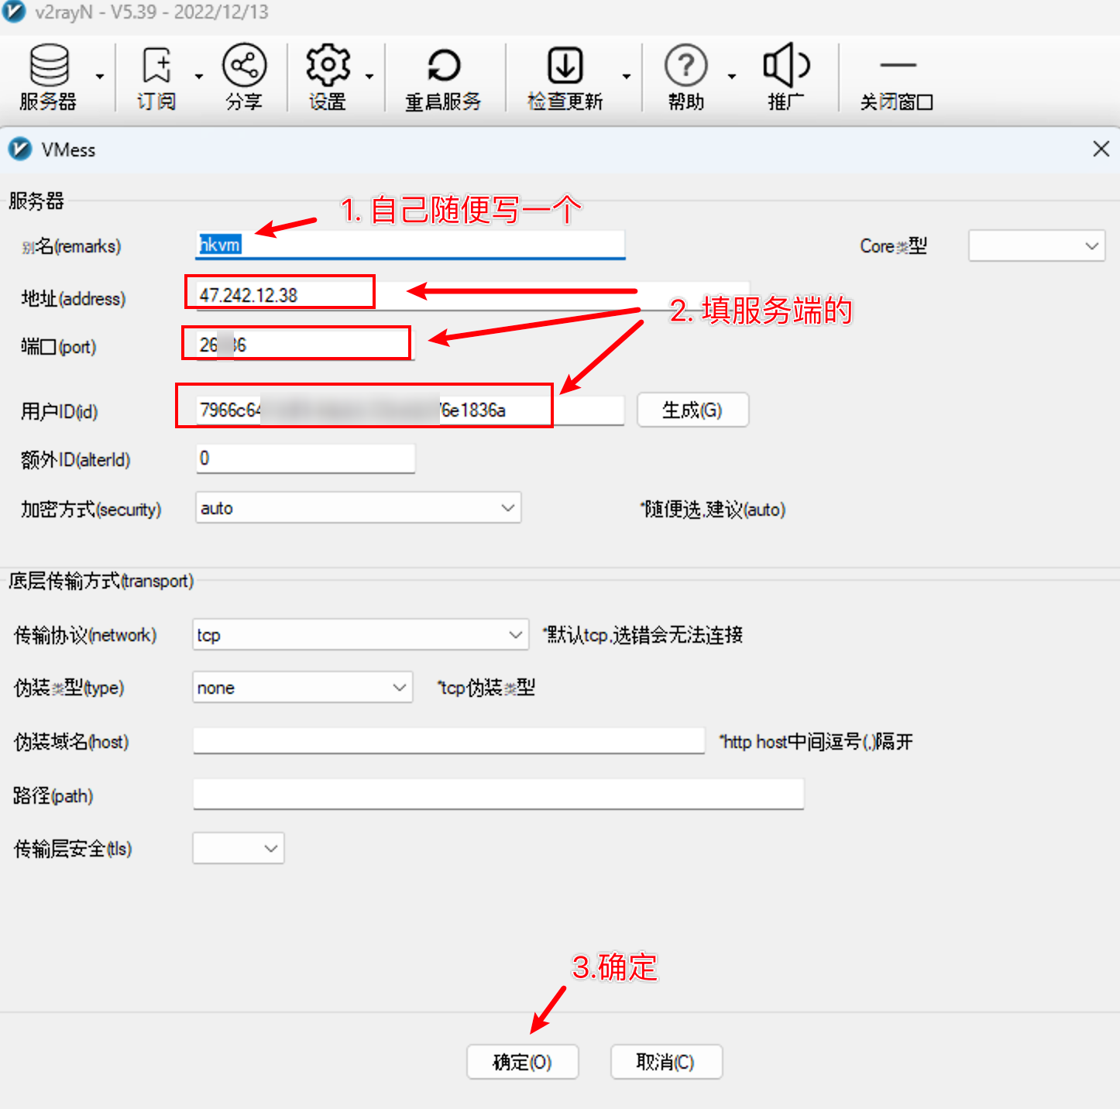Open the TLS transport security dropdown
1120x1109 pixels.
[238, 848]
